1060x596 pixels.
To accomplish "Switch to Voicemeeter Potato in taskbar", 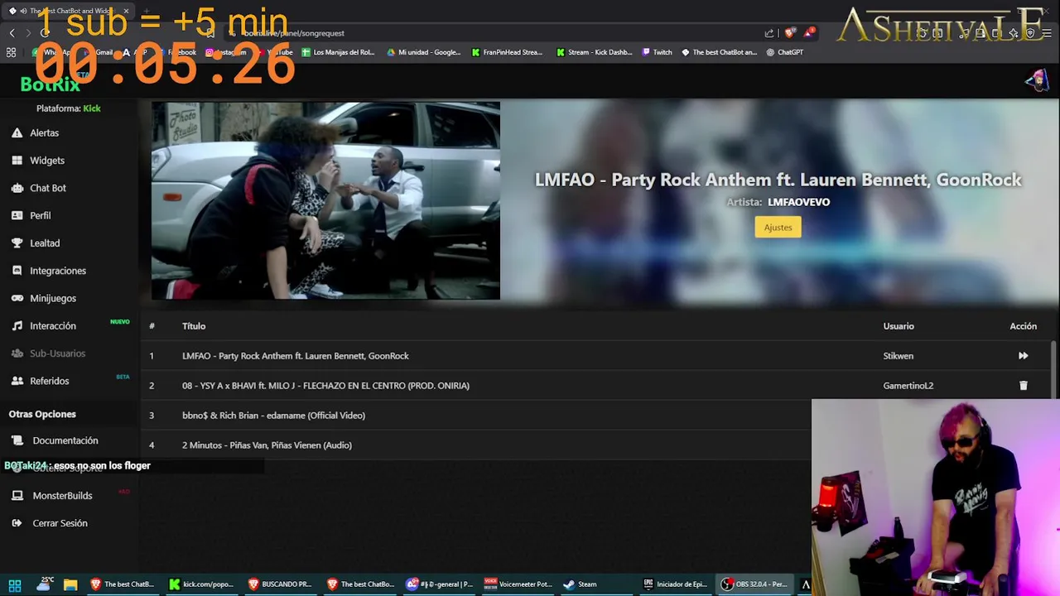I will click(x=518, y=584).
